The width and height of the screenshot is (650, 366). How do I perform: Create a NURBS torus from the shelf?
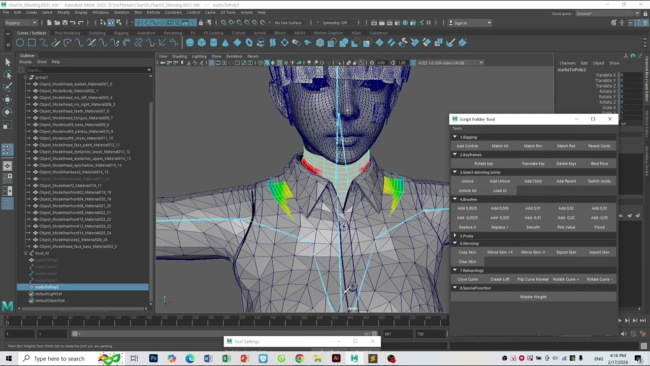coord(249,43)
